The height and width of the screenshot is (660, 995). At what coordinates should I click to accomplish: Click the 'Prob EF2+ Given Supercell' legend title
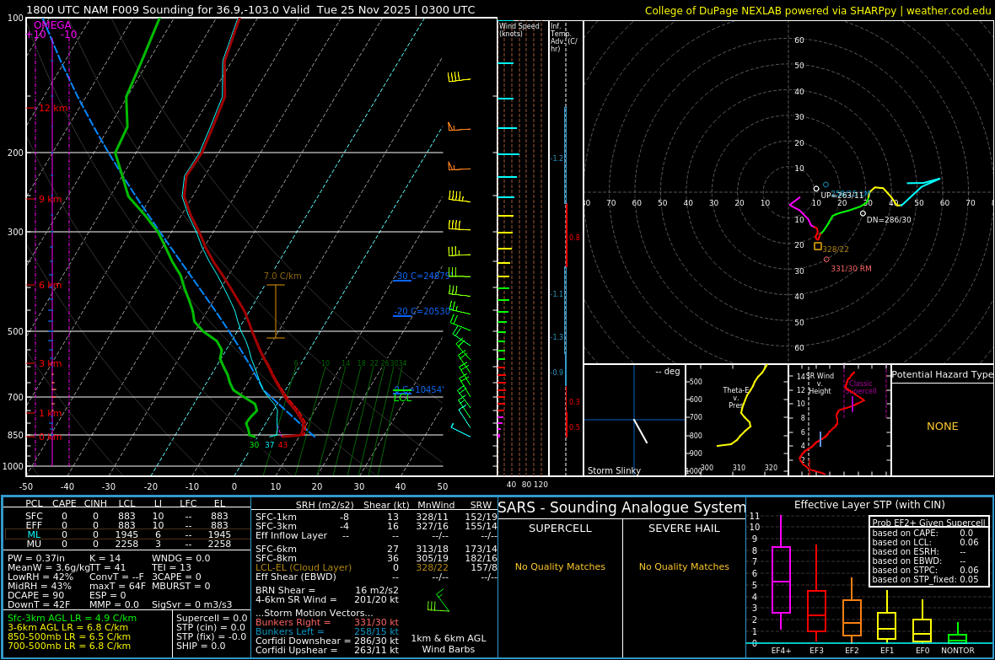coord(929,523)
